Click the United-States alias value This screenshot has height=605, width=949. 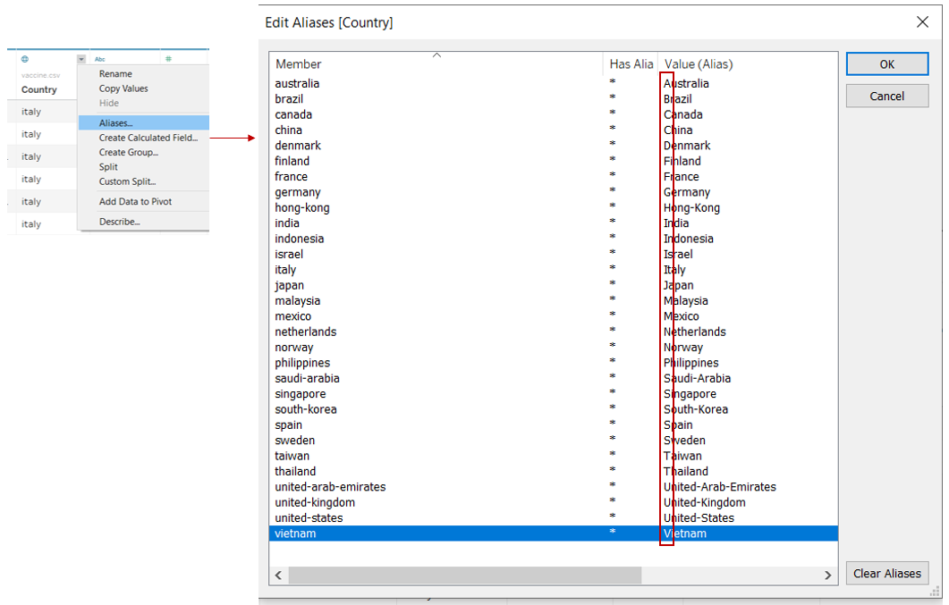pos(699,518)
